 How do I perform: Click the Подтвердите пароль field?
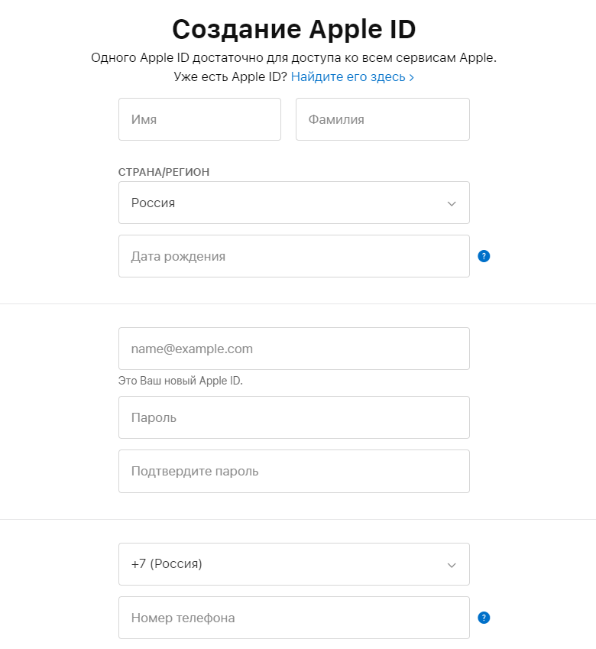pos(293,471)
